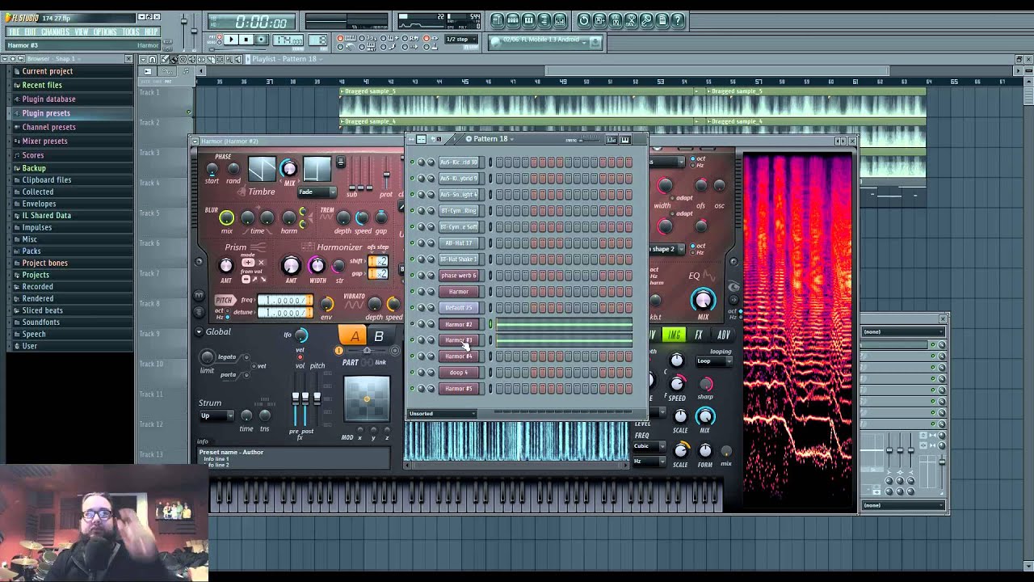Click the help question mark toolbar icon
This screenshot has width=1034, height=582.
[678, 20]
